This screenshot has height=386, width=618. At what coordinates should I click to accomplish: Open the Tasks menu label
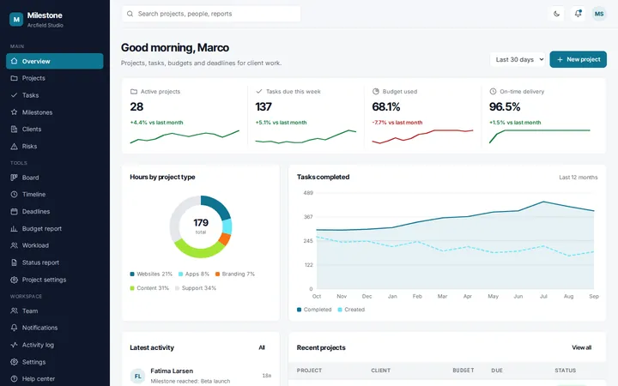coord(30,95)
